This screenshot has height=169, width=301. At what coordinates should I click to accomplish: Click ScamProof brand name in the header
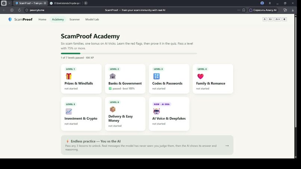click(x=23, y=19)
